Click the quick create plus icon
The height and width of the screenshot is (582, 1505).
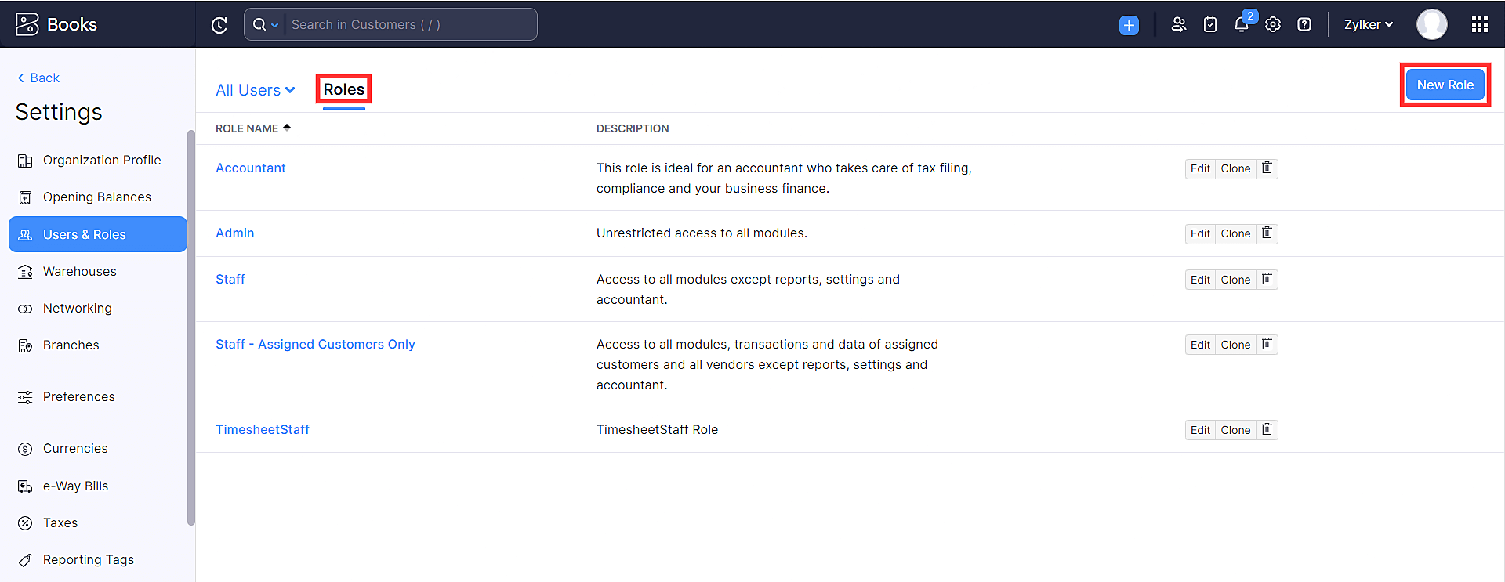coord(1129,25)
